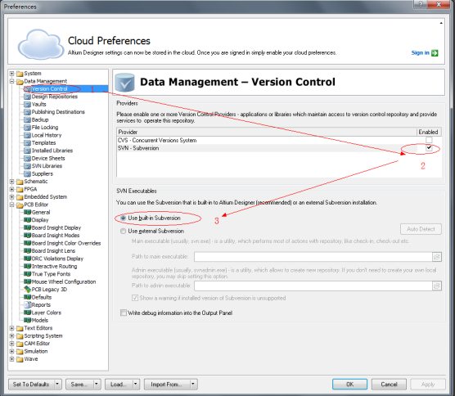Enable the CVS provider checkbox
This screenshot has width=455, height=396.
(429, 140)
